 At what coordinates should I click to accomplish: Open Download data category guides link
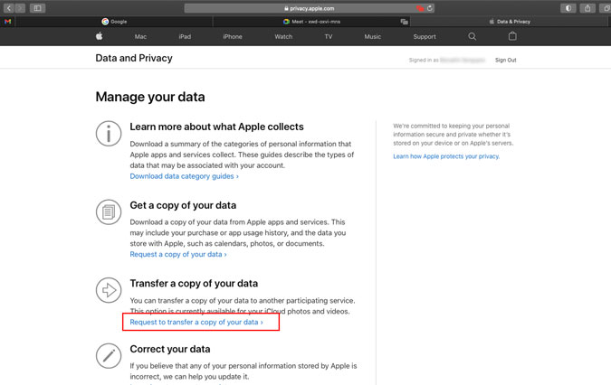(x=184, y=176)
